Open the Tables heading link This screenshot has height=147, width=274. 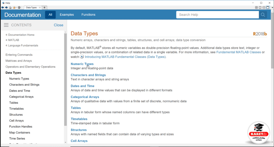coord(76,108)
